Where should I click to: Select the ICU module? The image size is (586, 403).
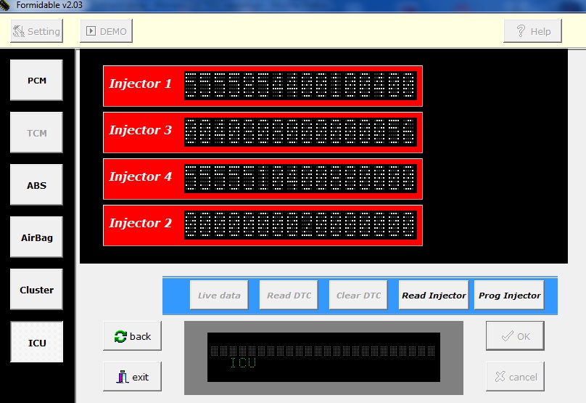pyautogui.click(x=36, y=342)
